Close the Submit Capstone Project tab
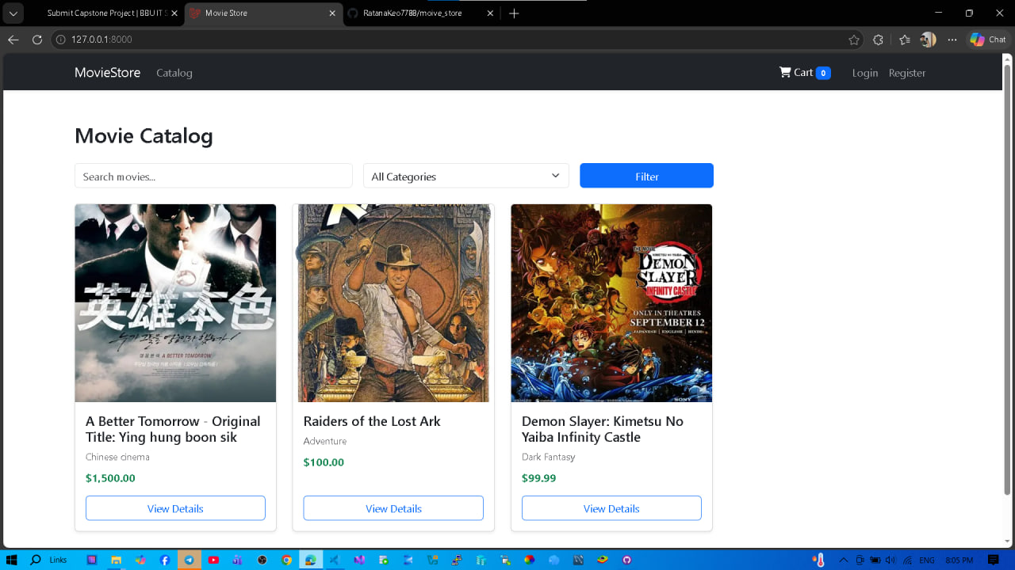This screenshot has height=570, width=1015. pyautogui.click(x=174, y=13)
